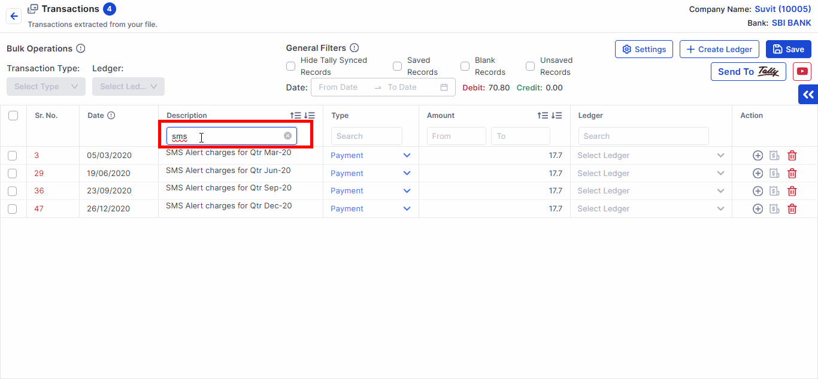Enable Hide Tally Synced Records filter
Image resolution: width=818 pixels, height=379 pixels.
291,66
